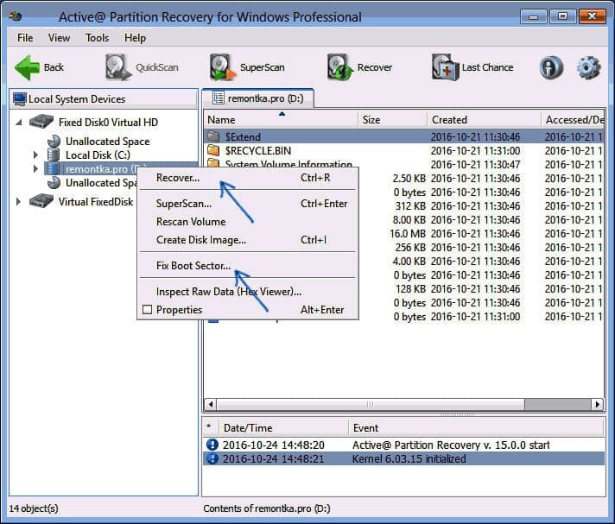This screenshot has height=524, width=615.
Task: Toggle the Properties checkbox in context menu
Action: [x=147, y=310]
